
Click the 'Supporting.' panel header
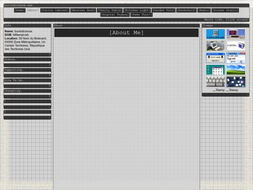(x=28, y=70)
